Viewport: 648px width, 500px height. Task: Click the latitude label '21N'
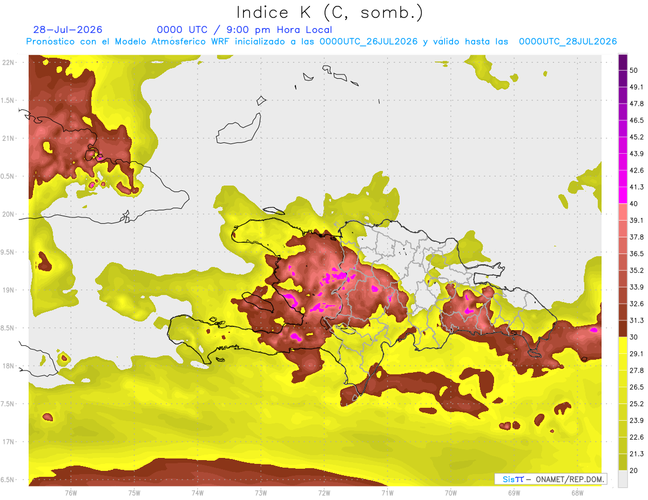pos(9,138)
